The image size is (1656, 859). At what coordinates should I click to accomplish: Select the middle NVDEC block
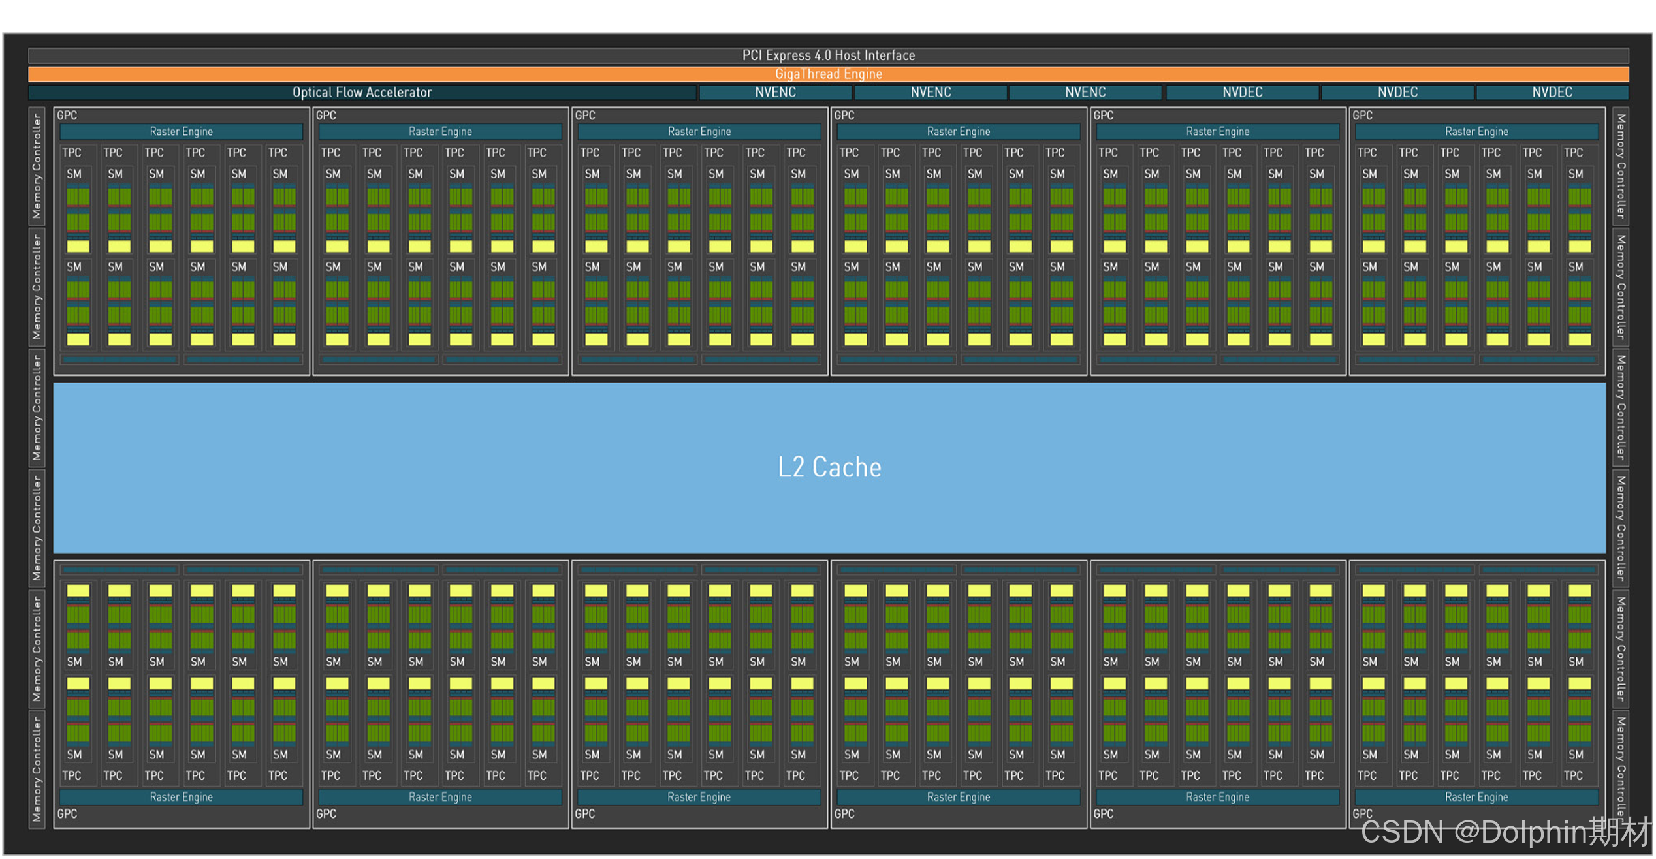pos(1397,92)
